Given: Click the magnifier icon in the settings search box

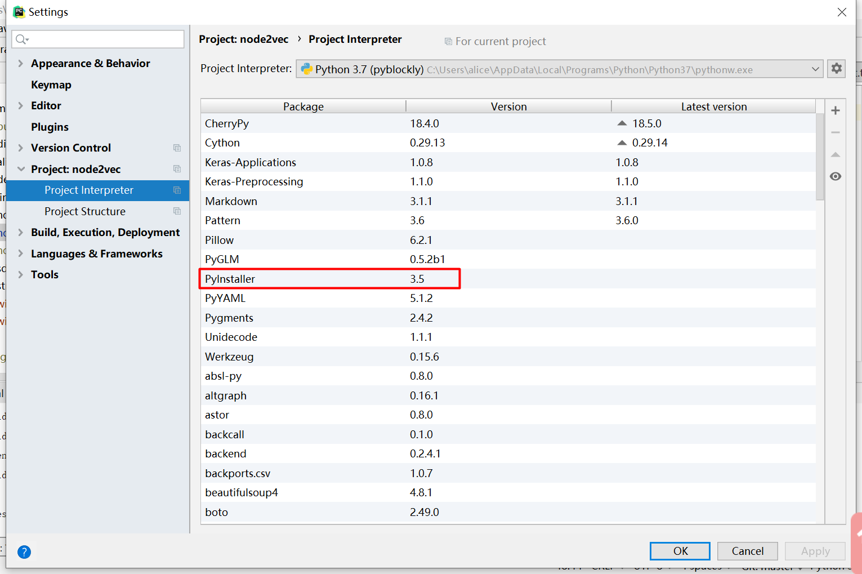Looking at the screenshot, I should pos(21,39).
